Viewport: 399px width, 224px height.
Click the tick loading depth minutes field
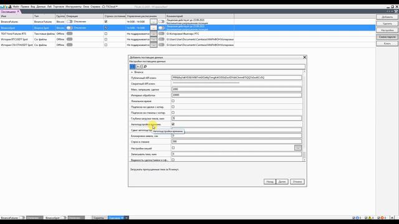point(237,118)
